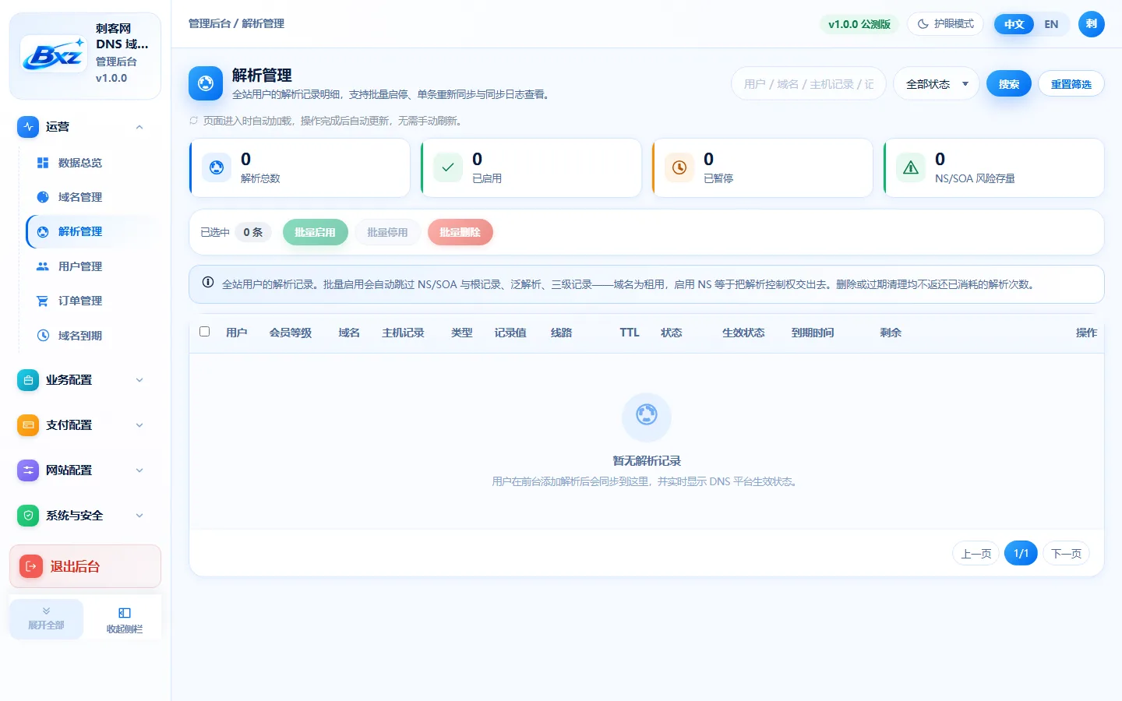Switch language to EN
The height and width of the screenshot is (701, 1122).
[x=1051, y=24]
